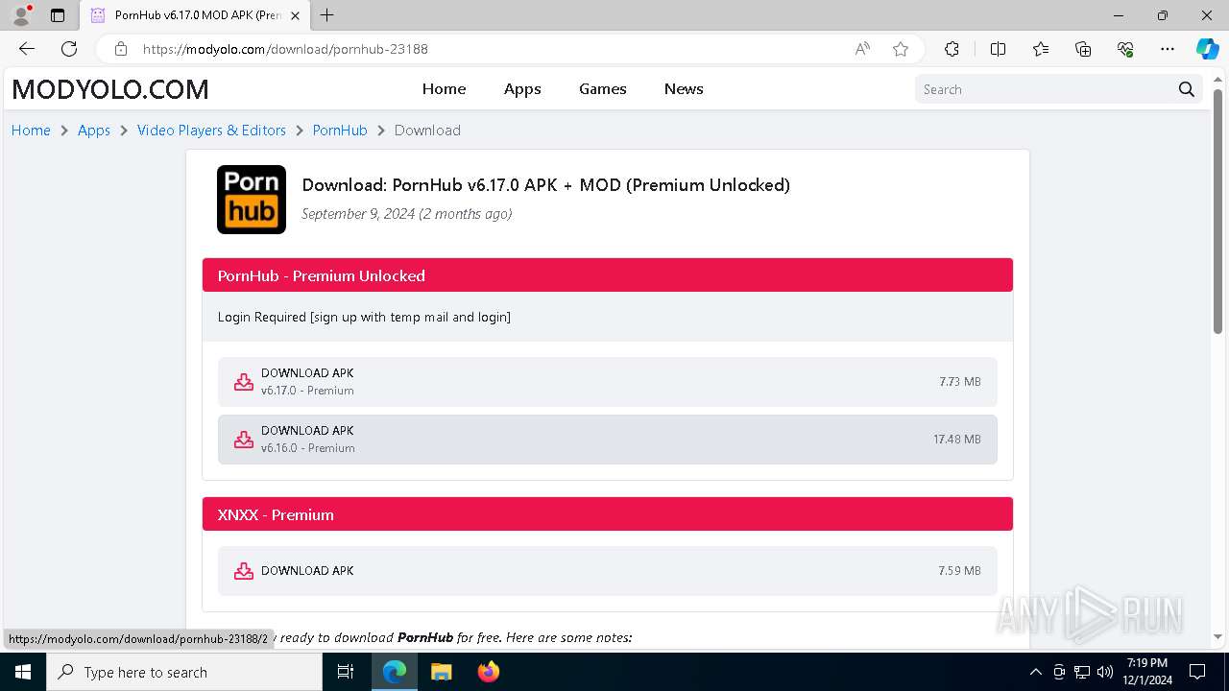Click the Login Required note text
Image resolution: width=1229 pixels, height=691 pixels.
[364, 317]
